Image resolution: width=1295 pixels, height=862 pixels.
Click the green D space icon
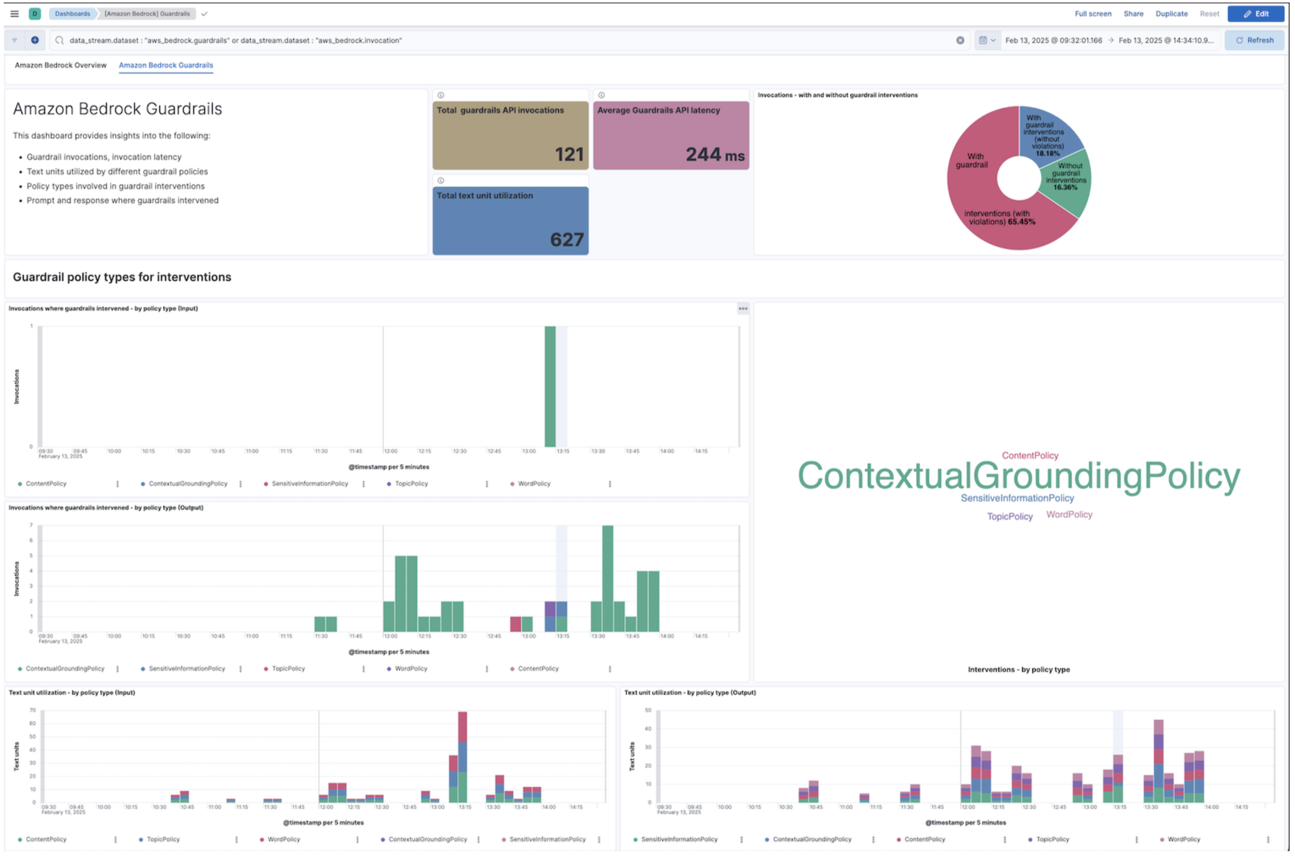coord(35,14)
